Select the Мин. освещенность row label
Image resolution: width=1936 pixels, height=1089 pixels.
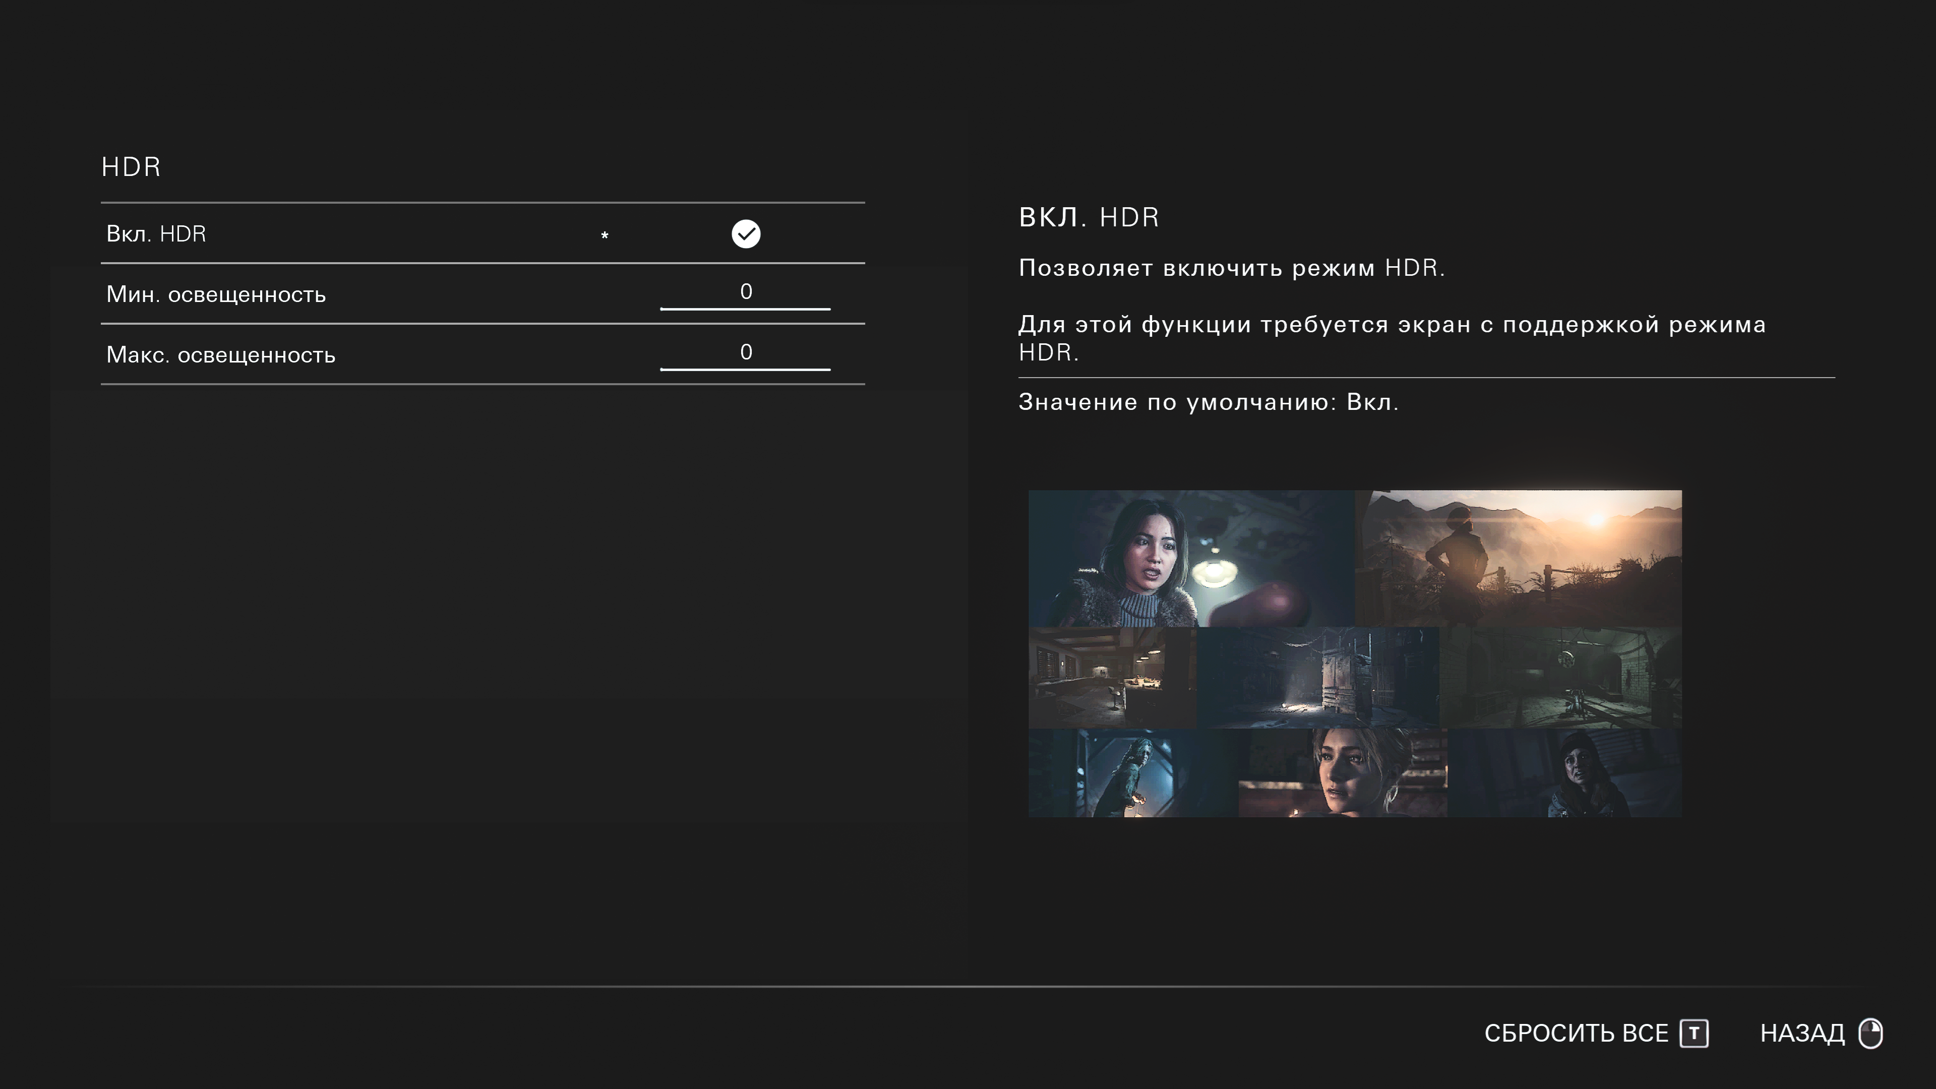coord(216,294)
